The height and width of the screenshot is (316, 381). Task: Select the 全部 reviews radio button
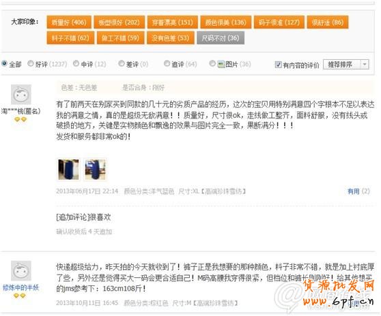point(4,63)
